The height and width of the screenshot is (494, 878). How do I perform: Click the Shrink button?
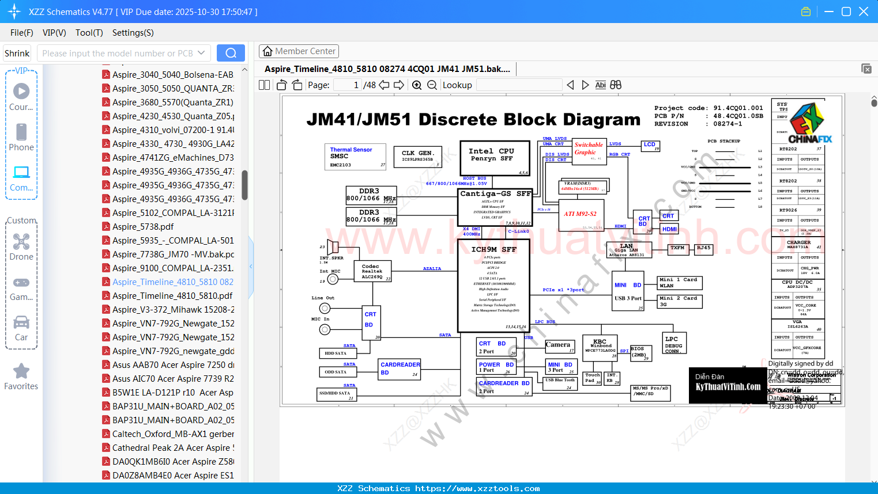coord(17,53)
